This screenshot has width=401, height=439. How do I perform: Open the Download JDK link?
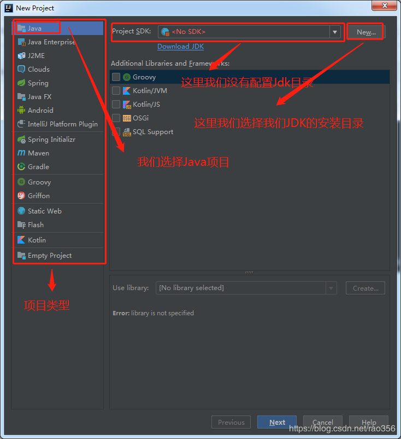pos(180,47)
